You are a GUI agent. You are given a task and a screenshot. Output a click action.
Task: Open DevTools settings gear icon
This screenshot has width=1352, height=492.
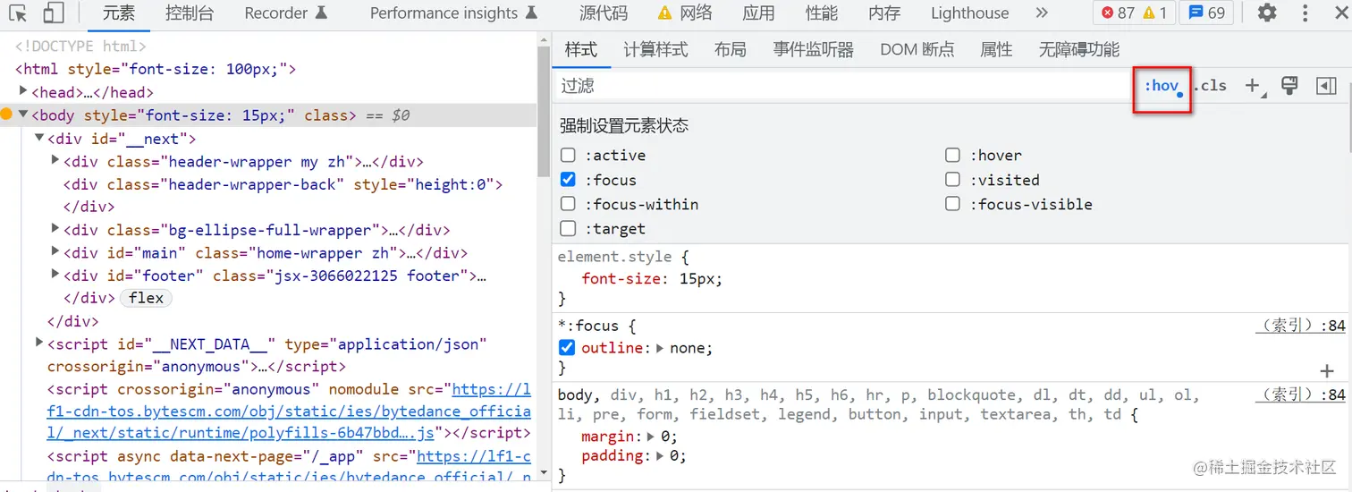pos(1267,13)
